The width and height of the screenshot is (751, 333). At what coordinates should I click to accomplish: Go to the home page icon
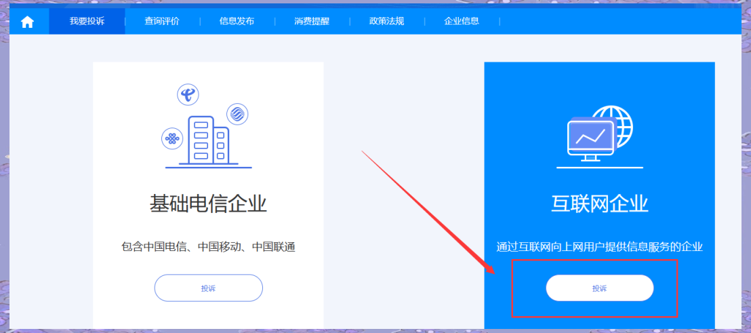pyautogui.click(x=27, y=22)
